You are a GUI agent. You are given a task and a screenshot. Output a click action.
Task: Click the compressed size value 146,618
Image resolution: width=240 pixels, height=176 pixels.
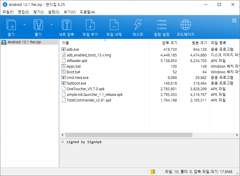(170, 83)
